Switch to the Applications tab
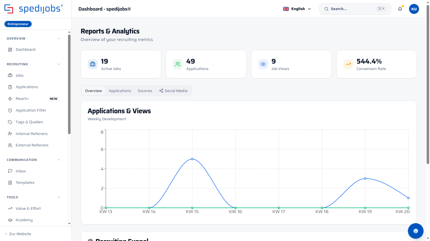Screen dimensions: 430x241 pyautogui.click(x=120, y=91)
